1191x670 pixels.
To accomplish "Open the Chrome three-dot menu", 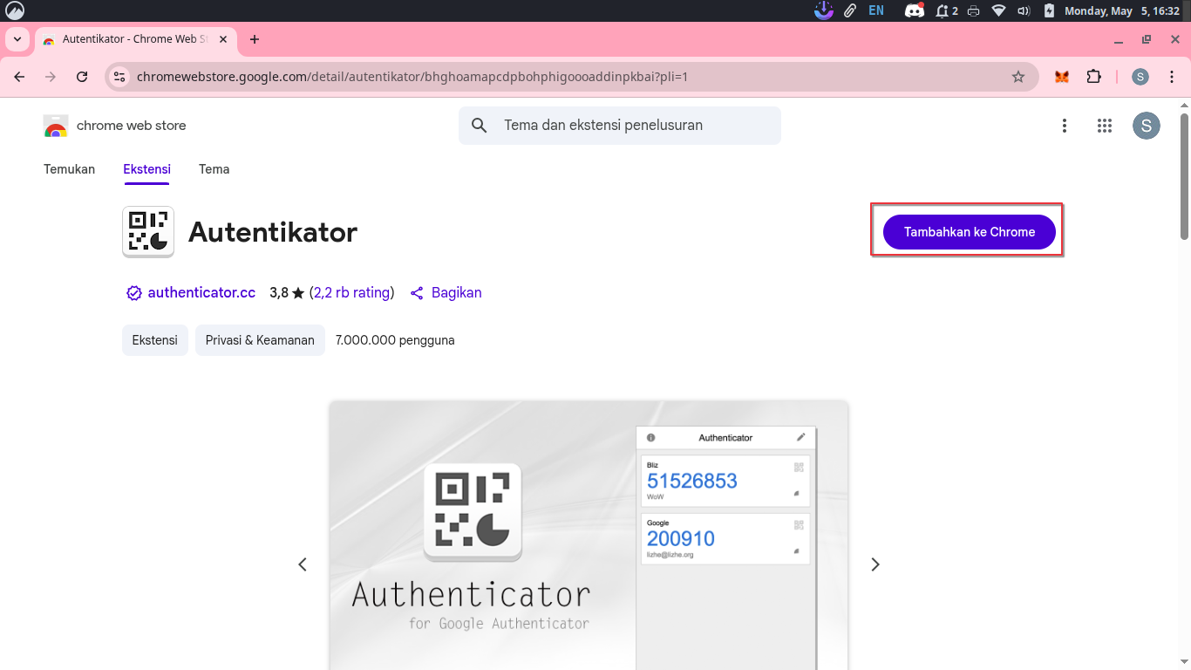I will coord(1172,77).
